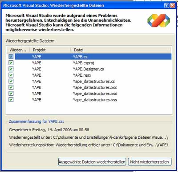
Task: Toggle the checkbox for Yape_datastructures.cs
Action: (11, 81)
